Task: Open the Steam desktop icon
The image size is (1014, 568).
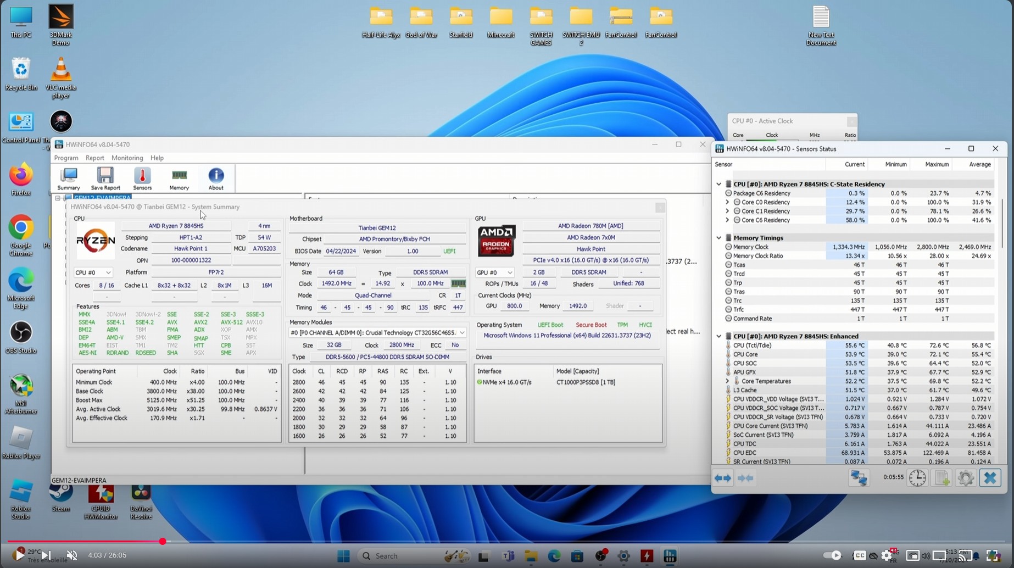Action: 60,497
